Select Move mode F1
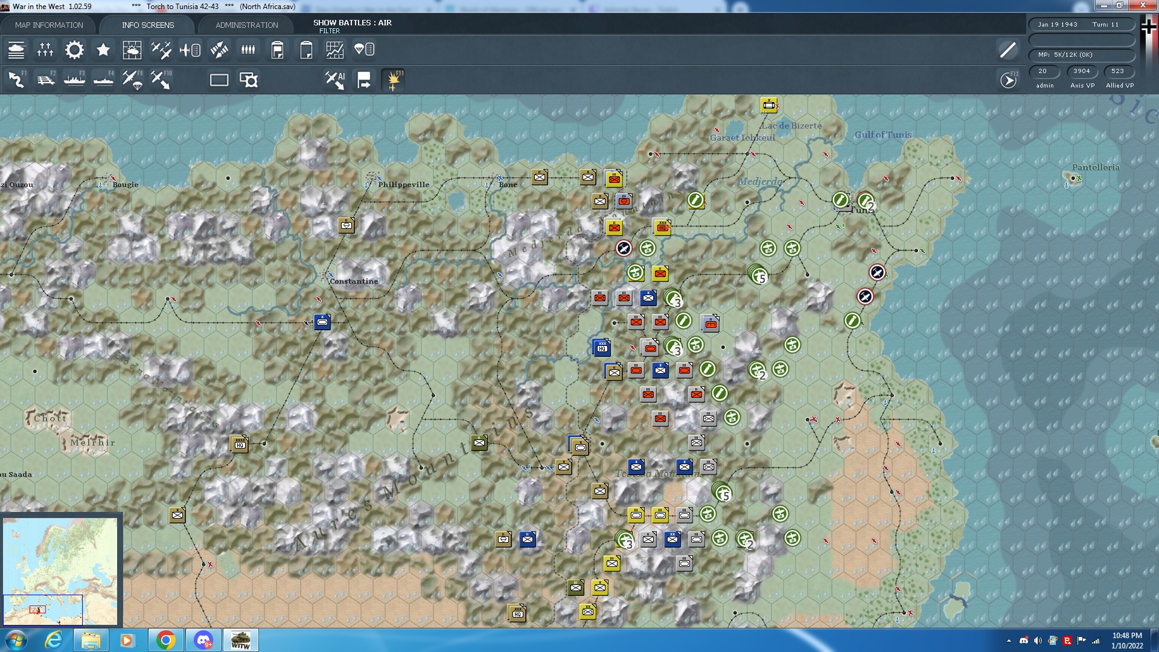Viewport: 1159px width, 652px height. pos(17,80)
